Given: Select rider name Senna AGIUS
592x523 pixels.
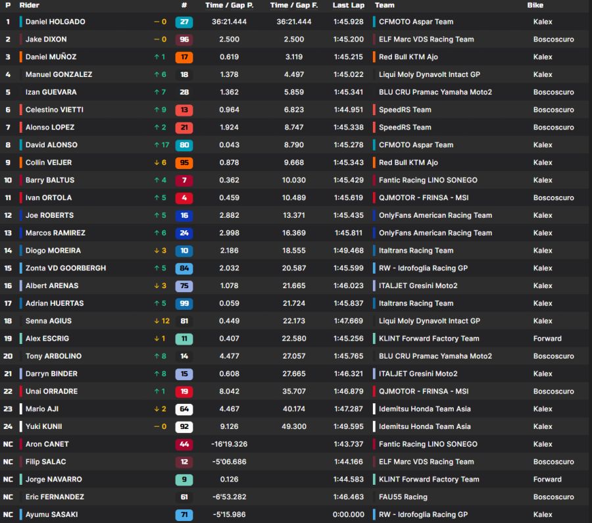Looking at the screenshot, I should (x=48, y=321).
